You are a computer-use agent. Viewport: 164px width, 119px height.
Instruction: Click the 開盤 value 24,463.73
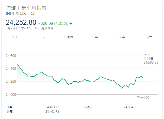pos(52,107)
